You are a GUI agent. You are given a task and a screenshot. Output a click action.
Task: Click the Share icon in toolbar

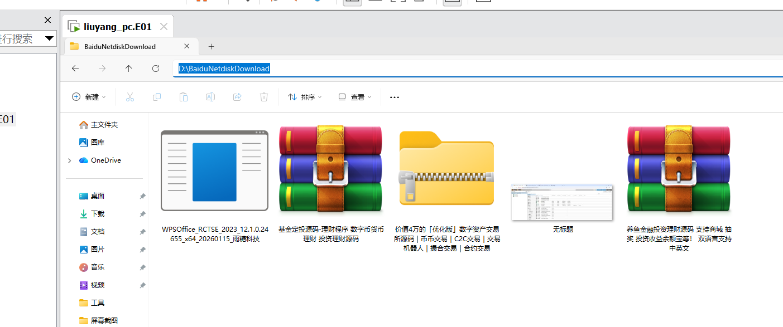pos(237,97)
